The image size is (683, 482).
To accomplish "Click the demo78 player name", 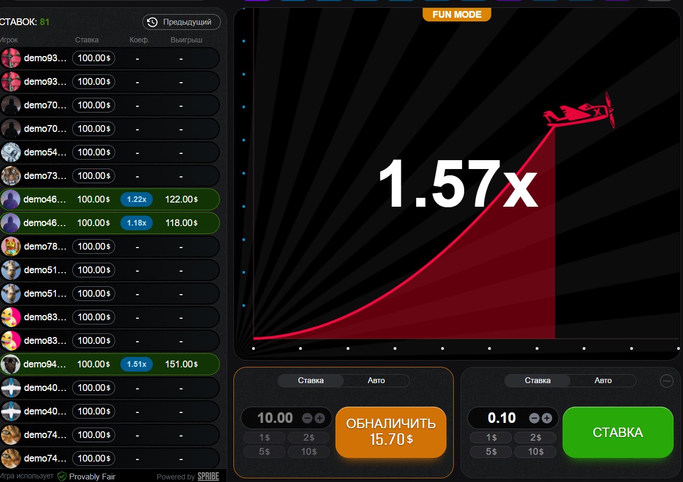I will 45,246.
